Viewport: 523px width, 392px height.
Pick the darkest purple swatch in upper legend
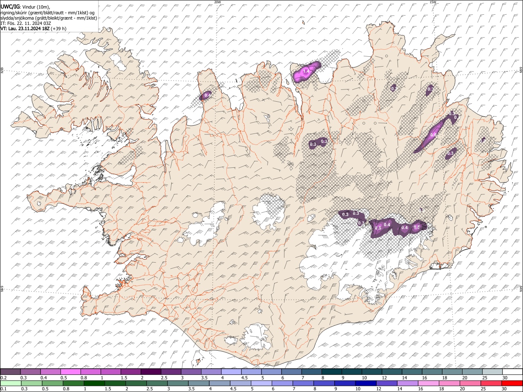[151, 372]
